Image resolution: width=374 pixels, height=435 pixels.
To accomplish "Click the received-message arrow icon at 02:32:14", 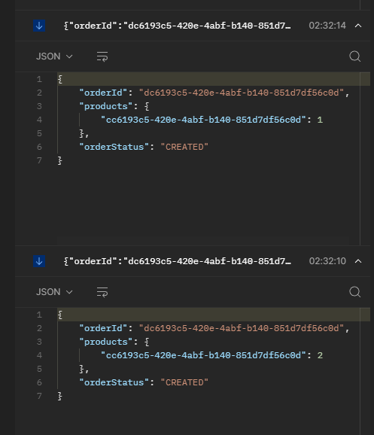I will pos(39,26).
